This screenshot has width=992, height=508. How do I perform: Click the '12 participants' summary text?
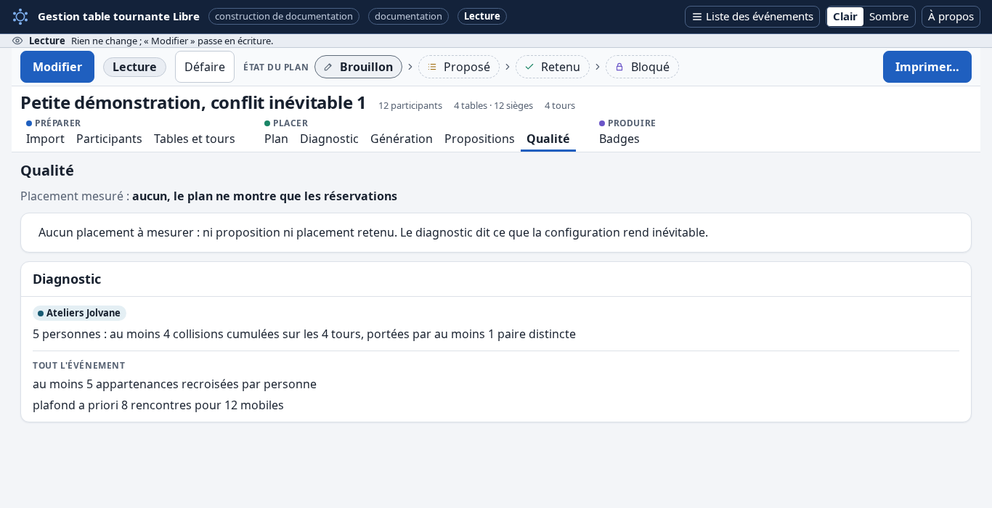[410, 105]
